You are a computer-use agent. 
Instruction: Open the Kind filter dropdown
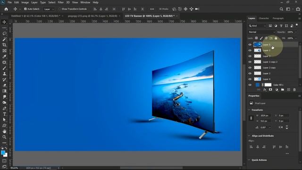tap(257, 26)
